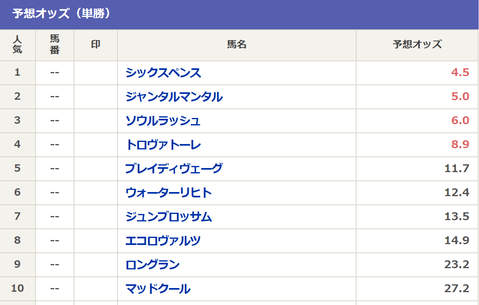The image size is (479, 305).
Task: Click the 予想オッズ column header
Action: 417,45
